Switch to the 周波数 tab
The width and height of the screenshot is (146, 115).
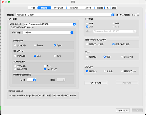pyautogui.click(x=100, y=8)
